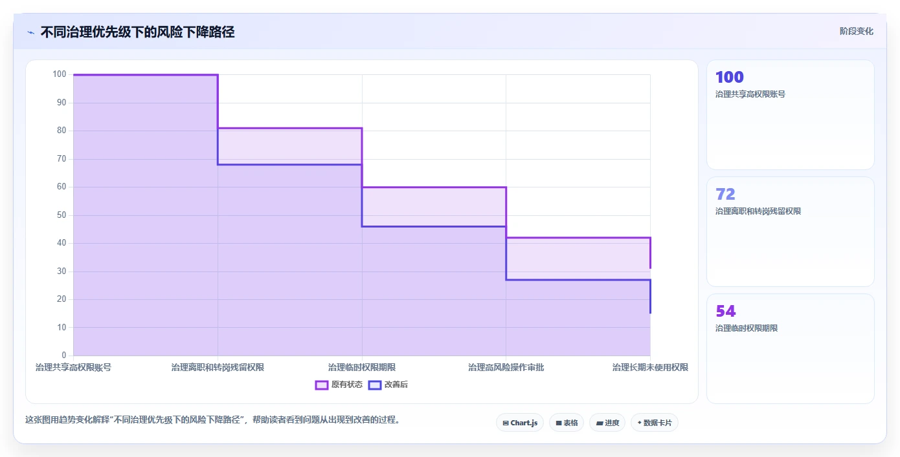
Task: Click the chart description text below the chart
Action: pos(215,420)
